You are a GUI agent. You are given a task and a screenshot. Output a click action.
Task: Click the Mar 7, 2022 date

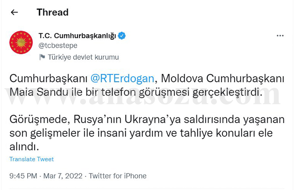63,176
